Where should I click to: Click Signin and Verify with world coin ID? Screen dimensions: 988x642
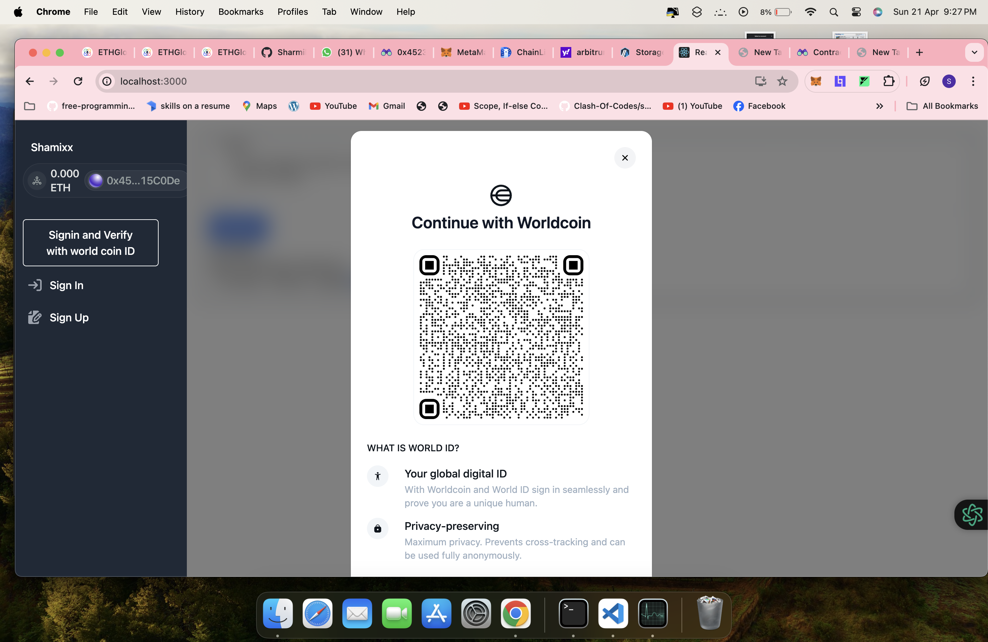[90, 243]
